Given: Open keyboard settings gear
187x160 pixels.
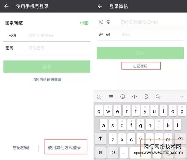Looking at the screenshot, I should pyautogui.click(x=146, y=97).
